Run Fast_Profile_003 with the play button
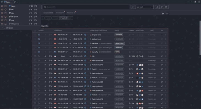The width and height of the screenshot is (201, 109). 39,73
